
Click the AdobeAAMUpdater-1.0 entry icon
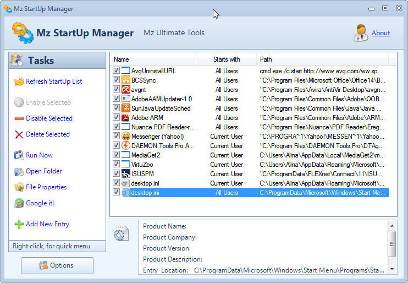(x=126, y=99)
